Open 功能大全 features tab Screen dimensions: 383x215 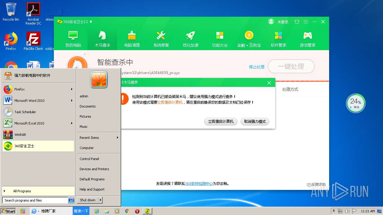220,39
